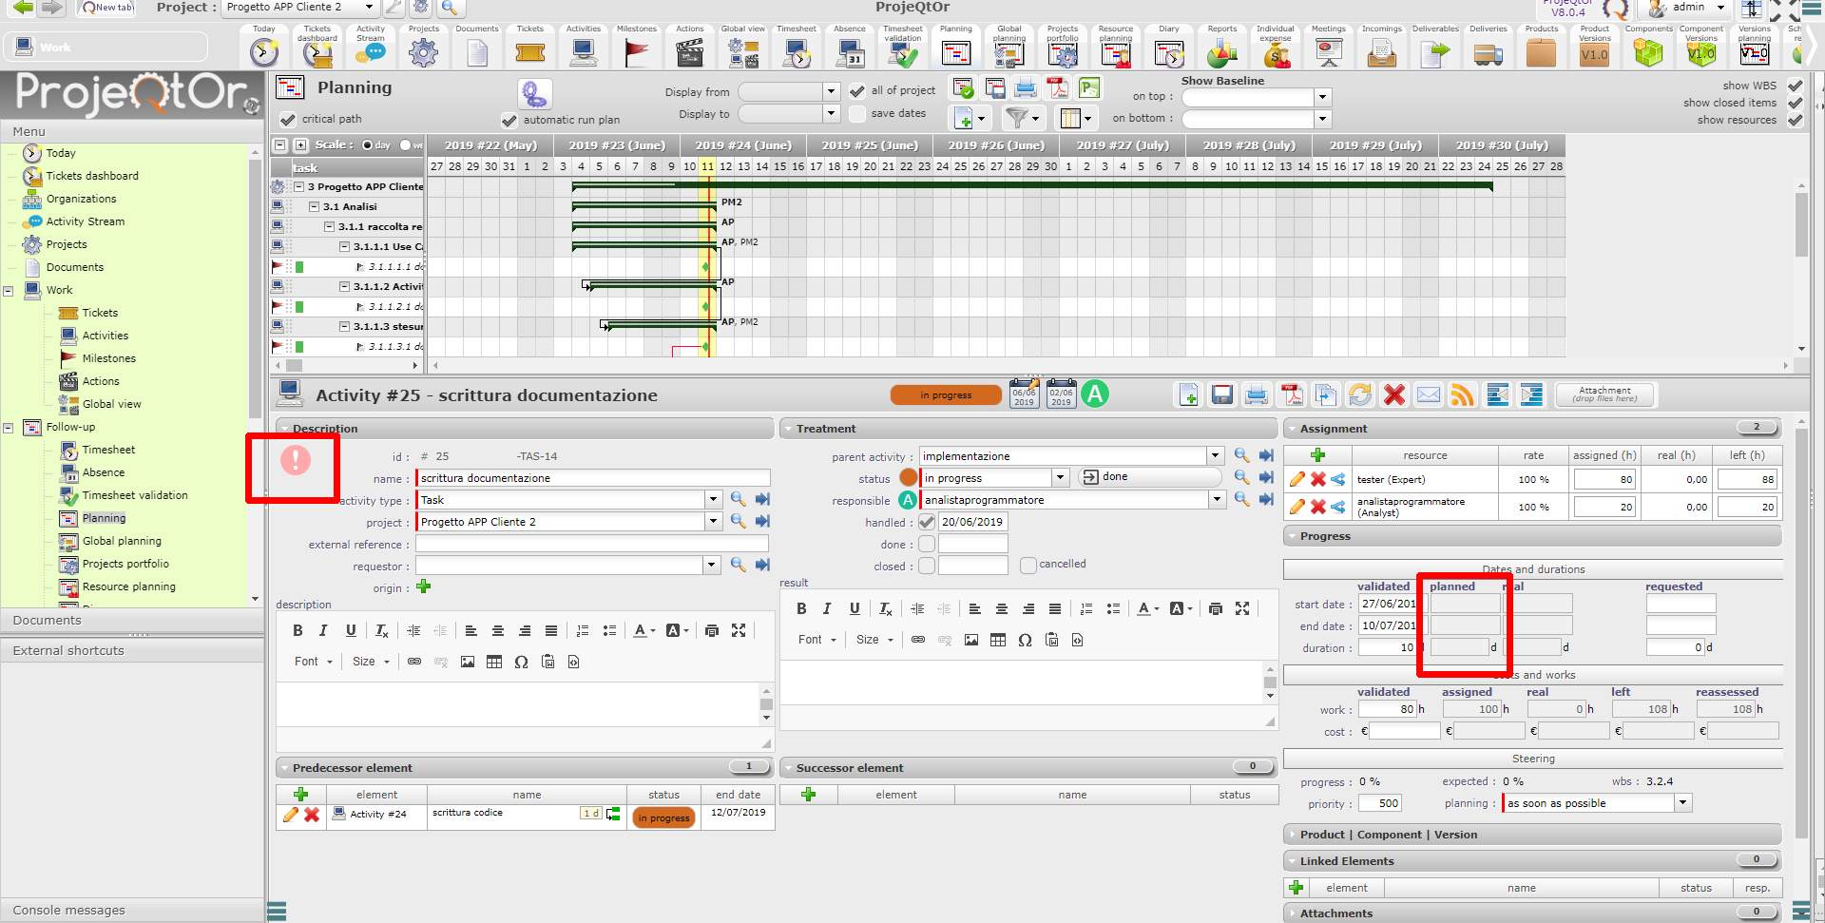The height and width of the screenshot is (923, 1825).
Task: Collapse the Predecessor element section
Action: [284, 768]
